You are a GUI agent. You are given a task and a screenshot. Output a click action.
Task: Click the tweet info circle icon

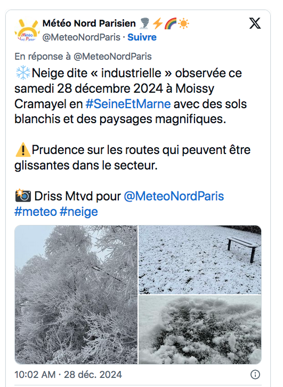coord(255,374)
